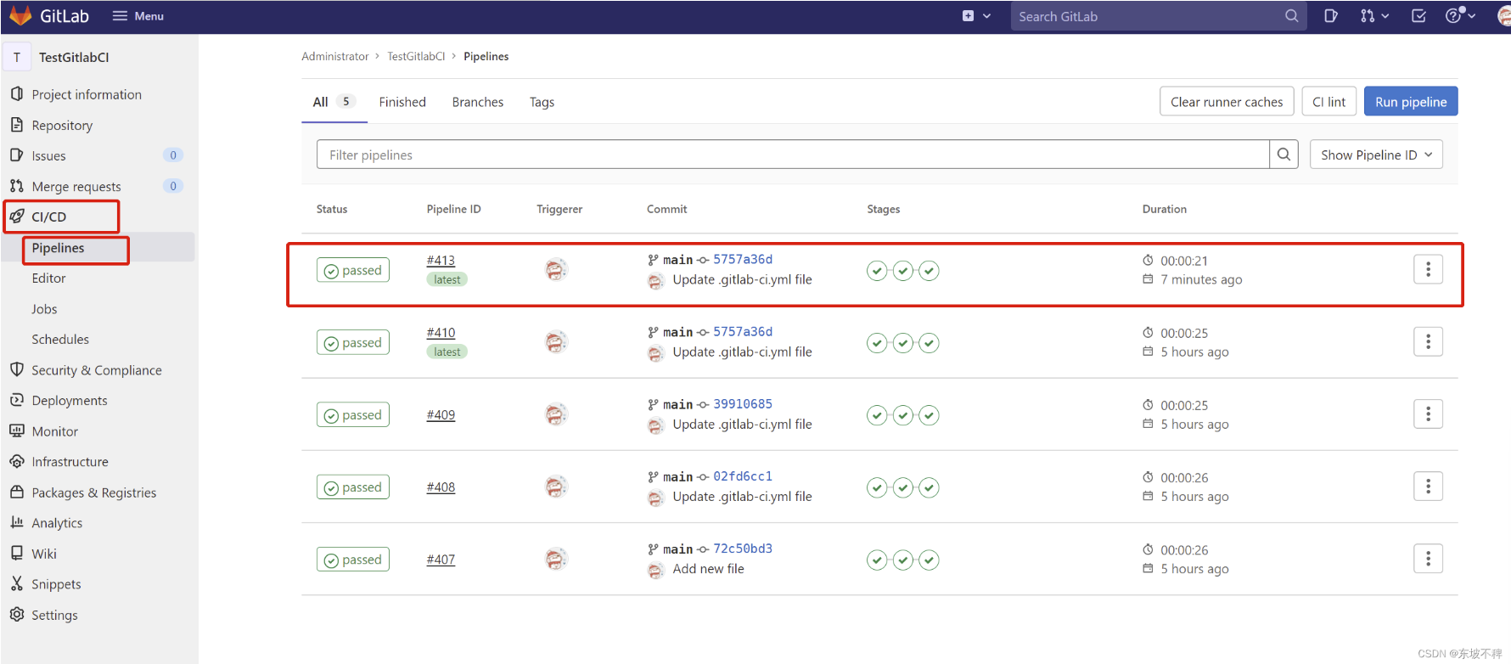Click the Settings gear icon
Viewport: 1511px width, 664px height.
tap(17, 614)
